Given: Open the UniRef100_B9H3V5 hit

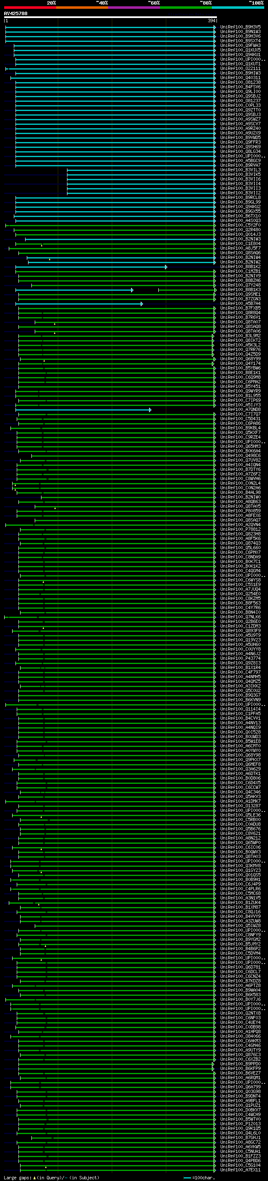Looking at the screenshot, I should 240,27.
